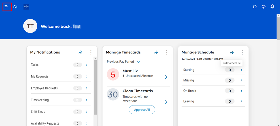Click the TT profile avatar

coord(30,26)
